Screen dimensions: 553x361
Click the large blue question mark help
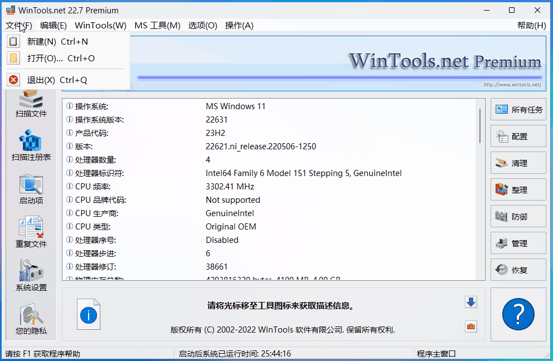(x=518, y=314)
